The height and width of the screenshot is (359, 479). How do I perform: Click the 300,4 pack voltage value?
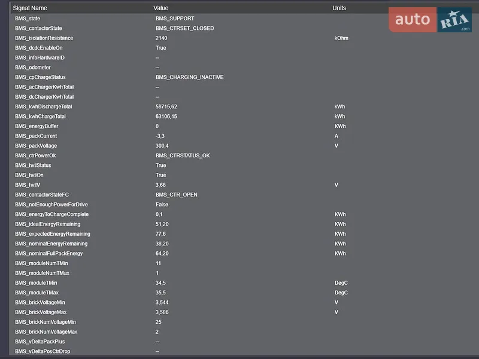point(162,145)
